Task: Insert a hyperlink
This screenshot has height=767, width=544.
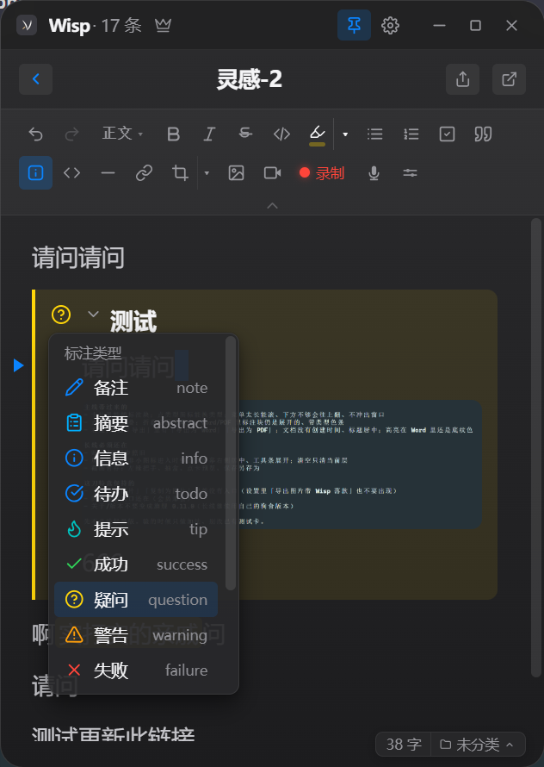Action: click(145, 172)
